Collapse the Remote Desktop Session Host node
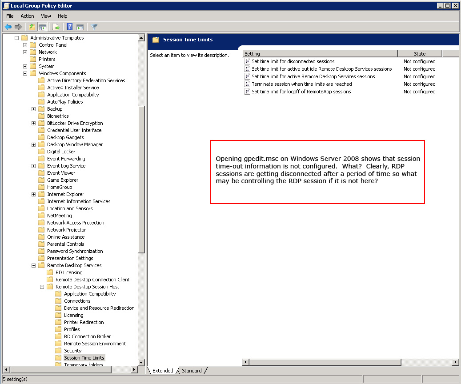461x384 pixels. [x=42, y=287]
